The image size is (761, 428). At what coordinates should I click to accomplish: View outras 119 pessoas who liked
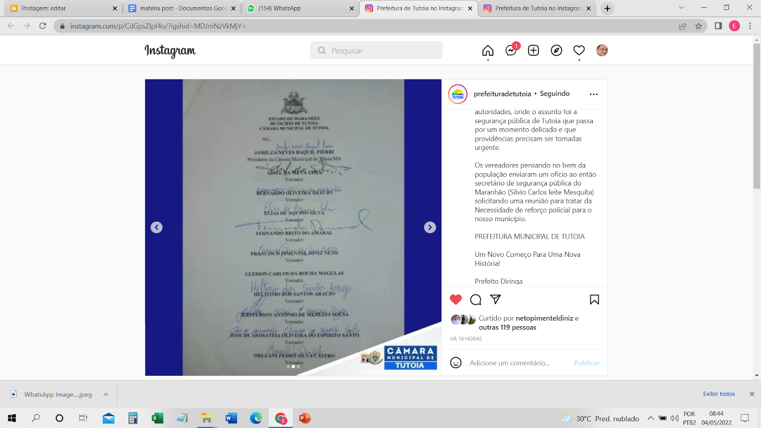(x=507, y=327)
